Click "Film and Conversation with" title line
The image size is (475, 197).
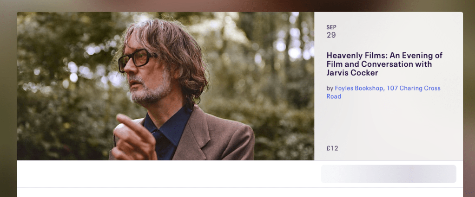click(379, 64)
